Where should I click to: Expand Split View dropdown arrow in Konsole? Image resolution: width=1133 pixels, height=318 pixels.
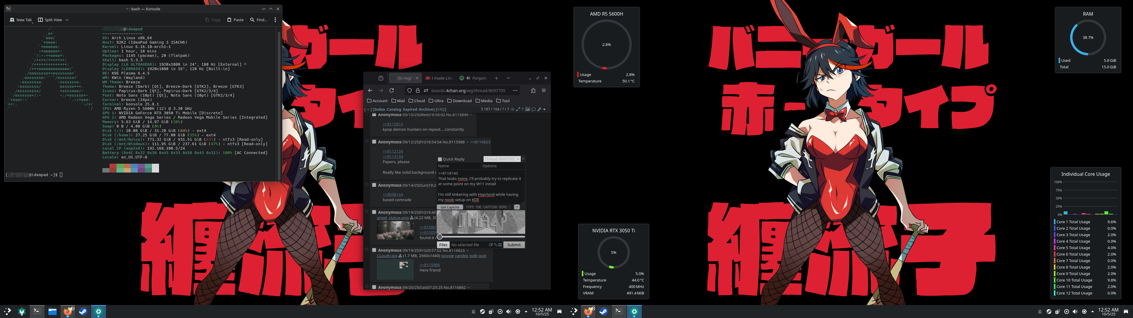pyautogui.click(x=67, y=20)
